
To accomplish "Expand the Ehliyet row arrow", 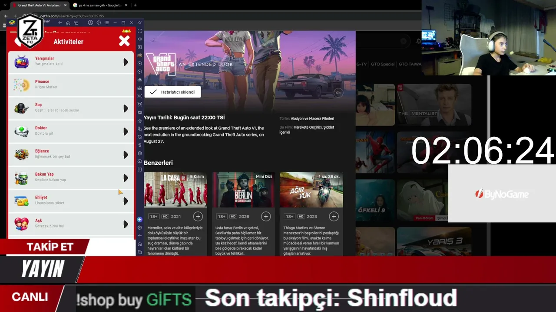I will tap(126, 201).
